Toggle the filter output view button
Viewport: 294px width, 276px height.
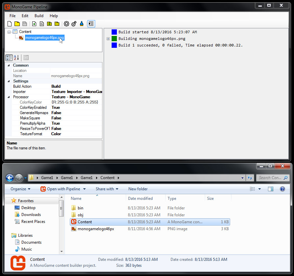(x=91, y=24)
